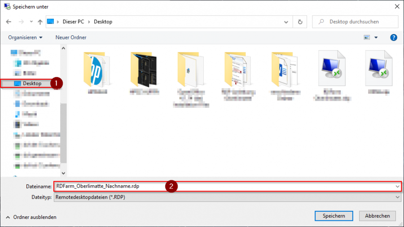Open the Organisieren menu
This screenshot has width=404, height=227.
click(x=25, y=37)
